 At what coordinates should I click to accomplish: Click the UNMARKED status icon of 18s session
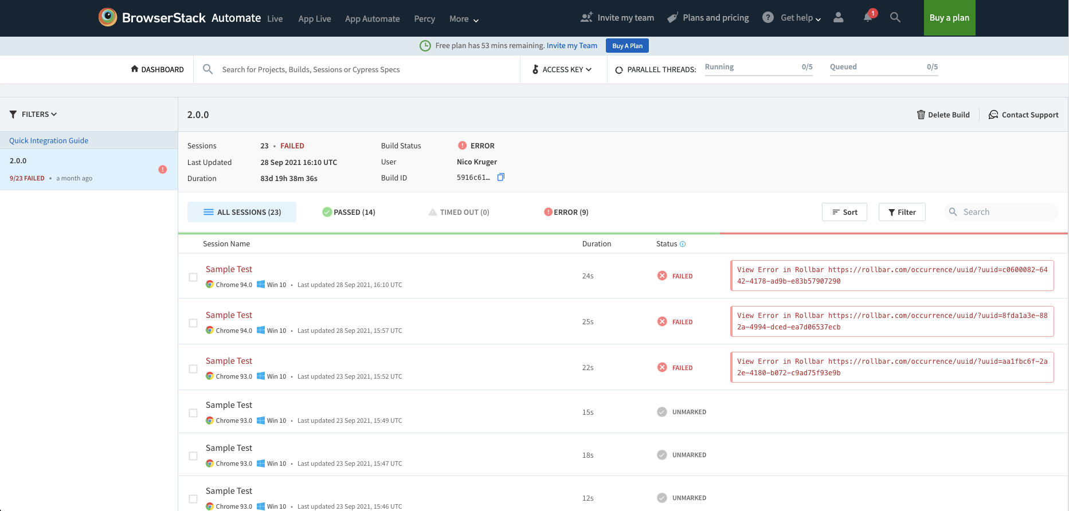click(662, 455)
